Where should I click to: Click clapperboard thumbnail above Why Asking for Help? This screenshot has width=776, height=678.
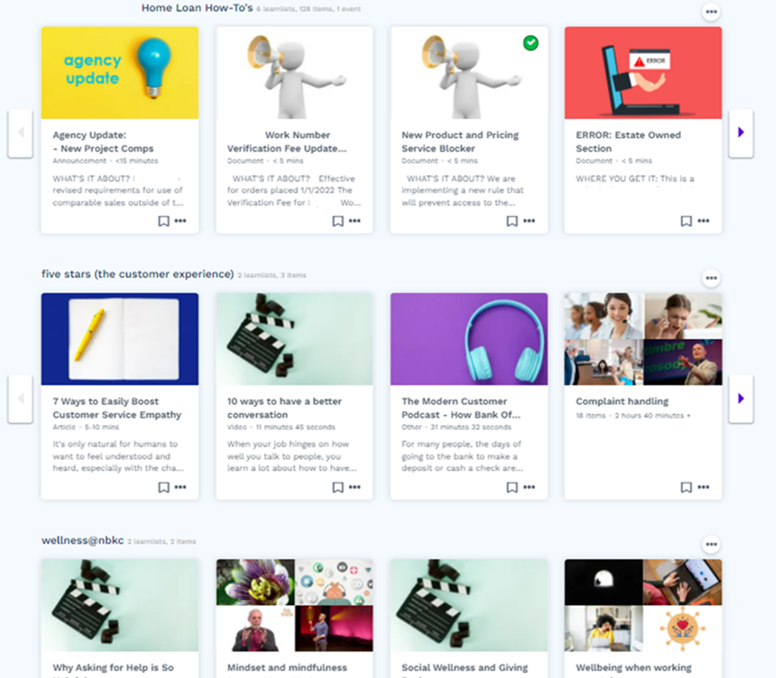tap(120, 605)
